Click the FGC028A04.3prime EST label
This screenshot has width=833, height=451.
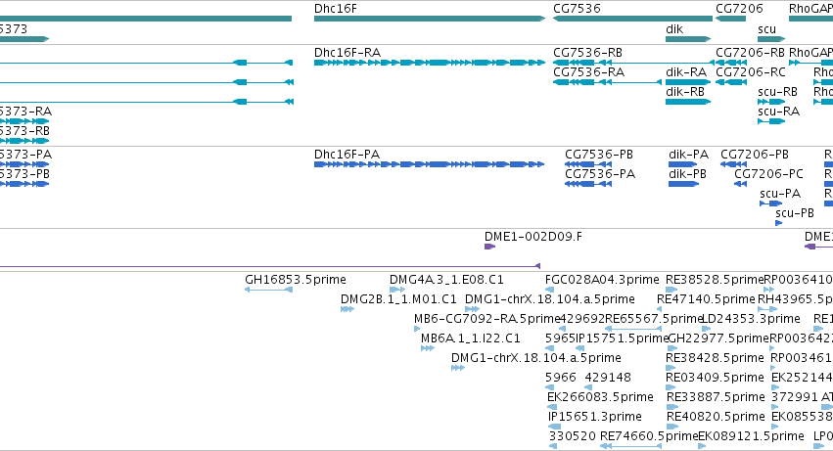(x=602, y=280)
